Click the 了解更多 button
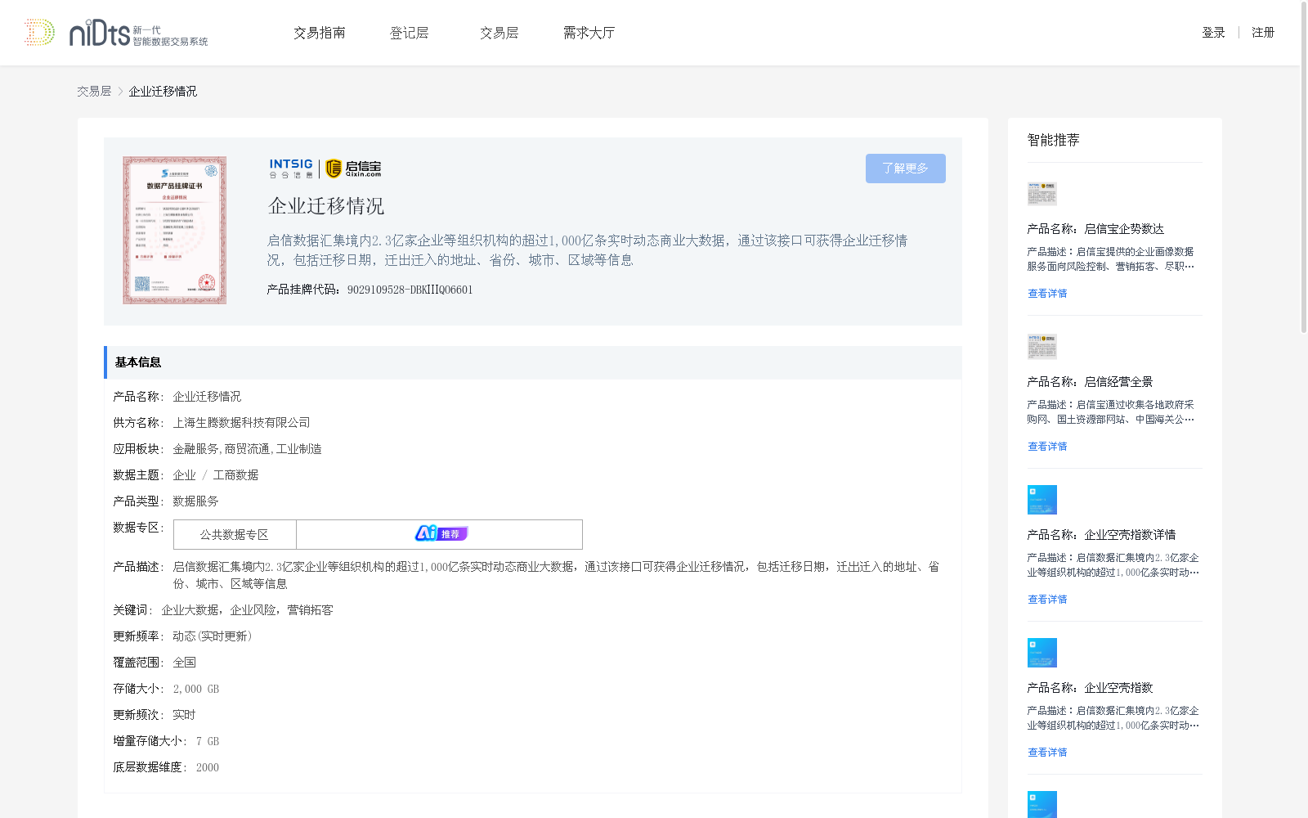Viewport: 1308px width, 818px height. 906,169
